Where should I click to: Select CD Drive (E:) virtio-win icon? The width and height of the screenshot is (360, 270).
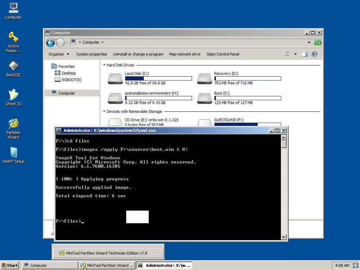pyautogui.click(x=115, y=122)
